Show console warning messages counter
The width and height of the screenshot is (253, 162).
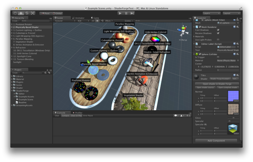[182, 116]
